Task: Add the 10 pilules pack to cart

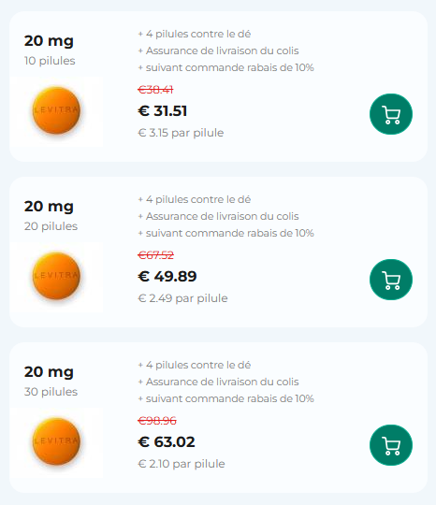Action: [x=391, y=114]
